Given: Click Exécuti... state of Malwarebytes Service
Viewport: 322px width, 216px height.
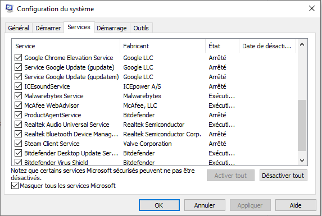Looking at the screenshot, I should click(222, 96).
